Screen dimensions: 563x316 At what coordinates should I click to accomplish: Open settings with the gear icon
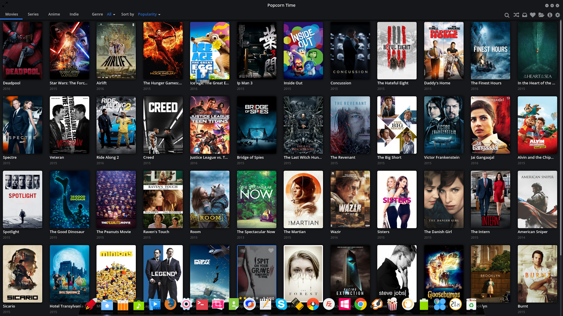point(558,15)
